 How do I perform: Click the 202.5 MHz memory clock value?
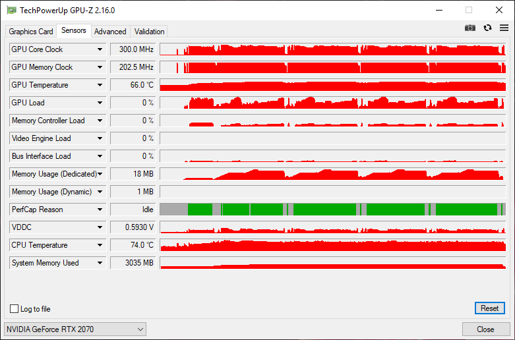[x=133, y=67]
